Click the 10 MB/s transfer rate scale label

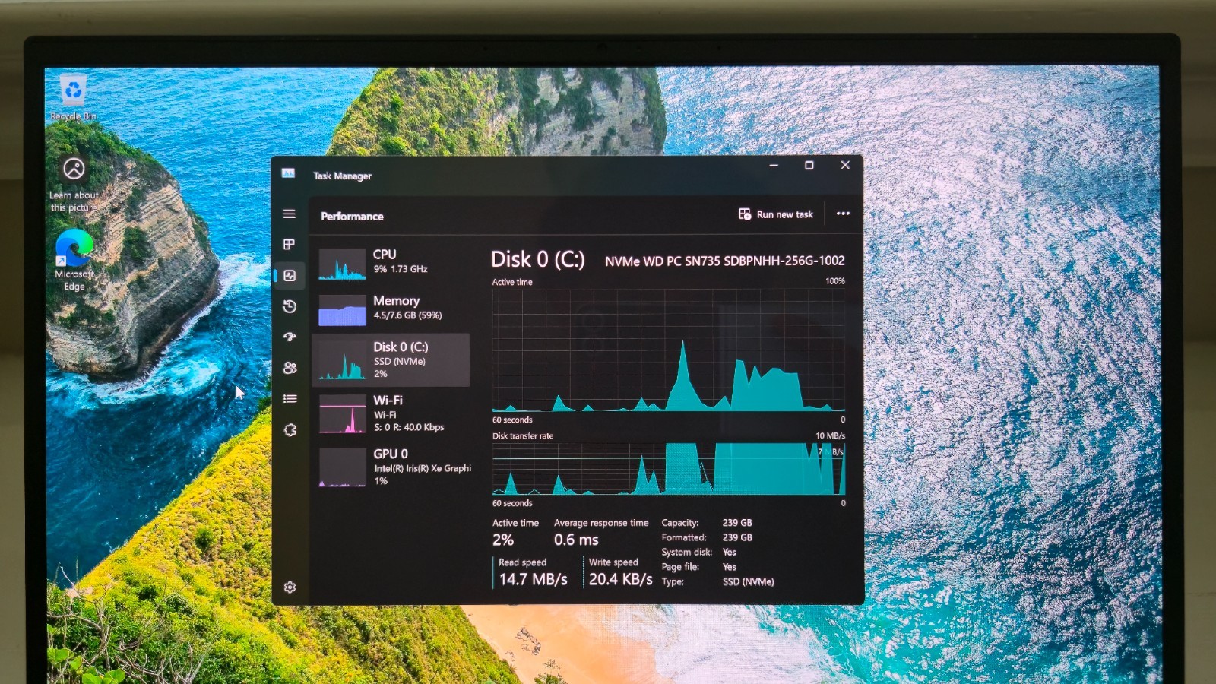coord(830,436)
